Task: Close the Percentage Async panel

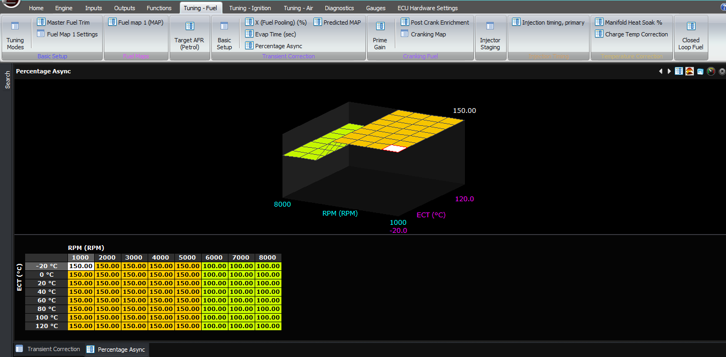Action: pos(721,71)
